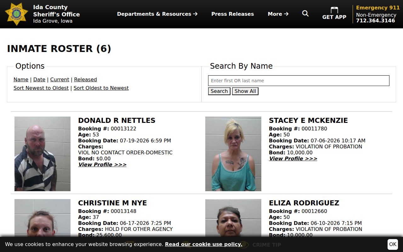403x252 pixels.
Task: Select charge VIOL NO CONTACT ORDER-DOMESTIC
Action: 125,153
